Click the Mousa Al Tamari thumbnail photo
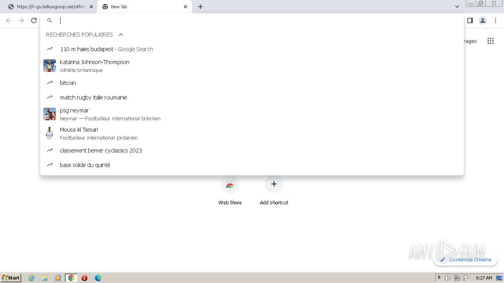Screen dimensions: 504x283 click(50, 133)
